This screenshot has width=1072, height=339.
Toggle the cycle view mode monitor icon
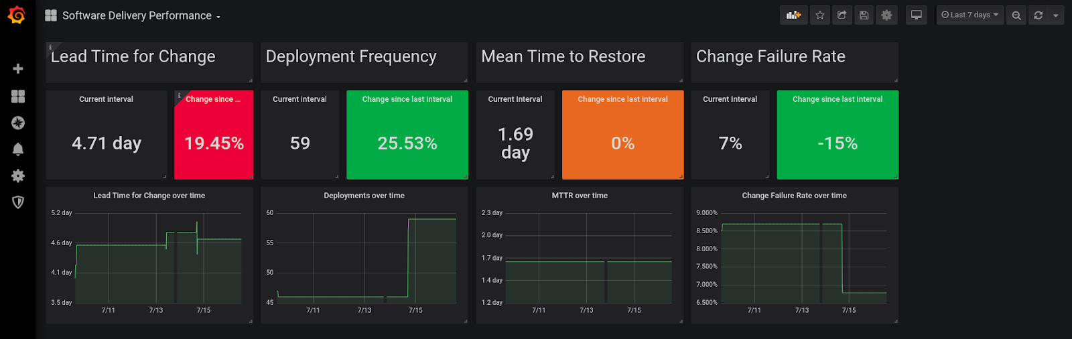coord(916,15)
